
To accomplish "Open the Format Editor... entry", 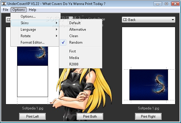I will point(35,42).
